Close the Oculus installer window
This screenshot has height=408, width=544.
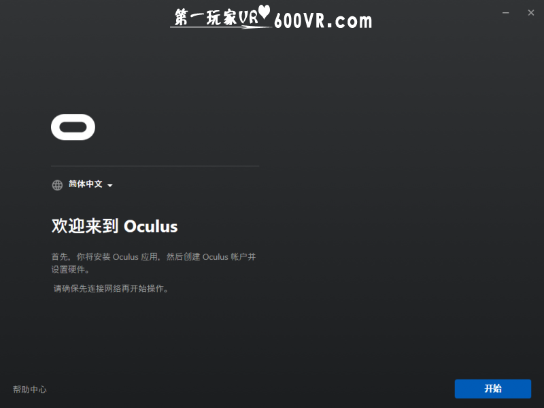(531, 13)
